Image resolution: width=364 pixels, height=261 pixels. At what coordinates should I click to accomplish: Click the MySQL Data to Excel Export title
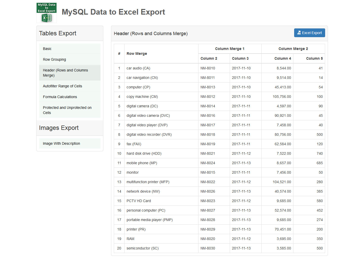tap(113, 12)
